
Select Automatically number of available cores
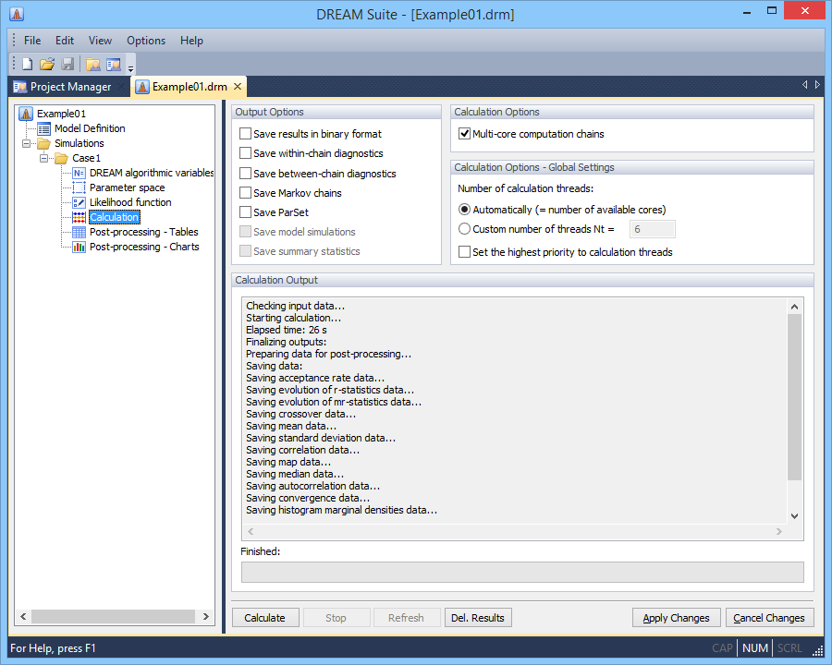click(x=464, y=210)
